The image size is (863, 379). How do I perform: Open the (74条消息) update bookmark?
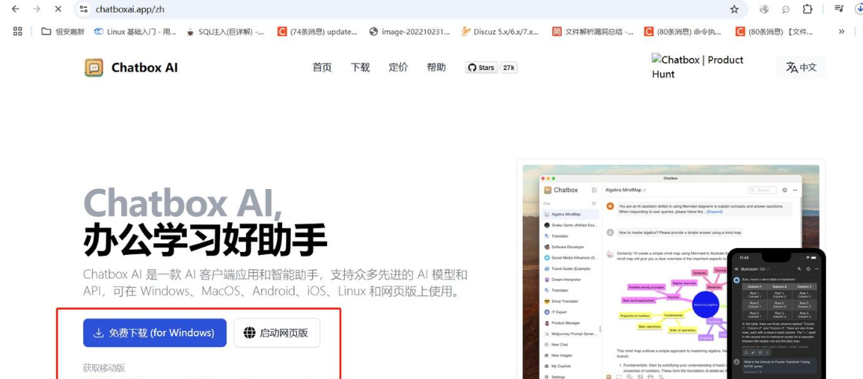317,31
